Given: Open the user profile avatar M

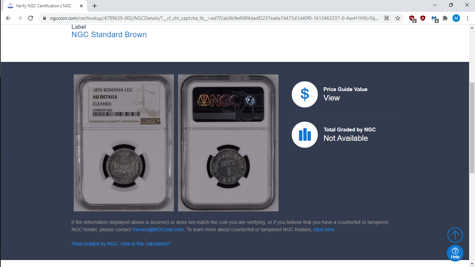Looking at the screenshot, I should click(456, 18).
